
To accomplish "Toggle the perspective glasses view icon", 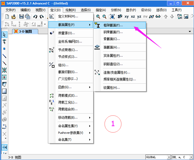I will (x=158, y=16).
